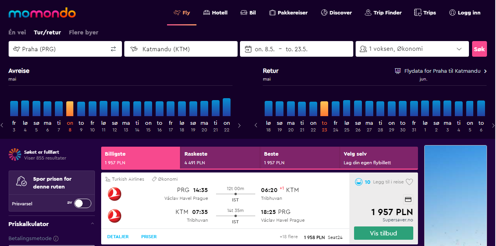Collapse the Priskalkulator section

tap(92, 224)
